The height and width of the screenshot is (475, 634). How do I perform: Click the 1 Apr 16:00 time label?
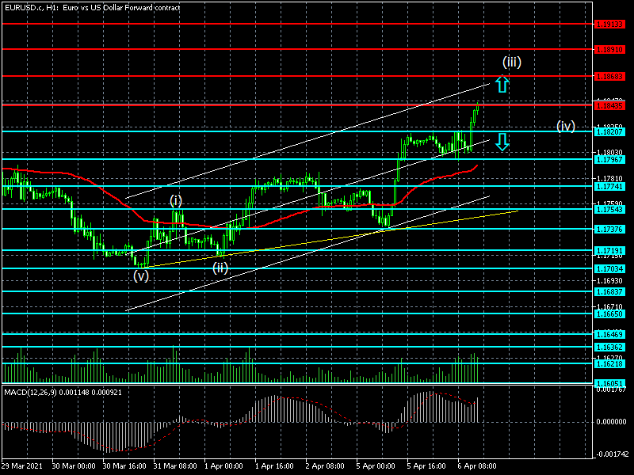point(274,465)
